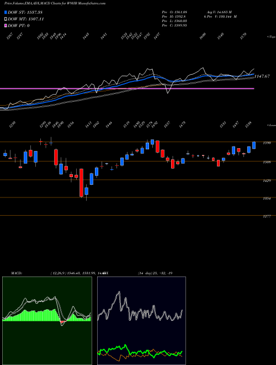Click the '<Lows' label at right edge
The height and width of the screenshot is (365, 276).
[x=271, y=125]
